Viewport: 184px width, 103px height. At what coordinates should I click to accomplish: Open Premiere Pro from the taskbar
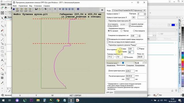click(x=31, y=100)
